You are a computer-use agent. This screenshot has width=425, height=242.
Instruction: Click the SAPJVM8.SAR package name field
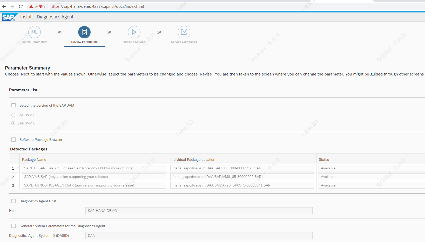(94, 177)
